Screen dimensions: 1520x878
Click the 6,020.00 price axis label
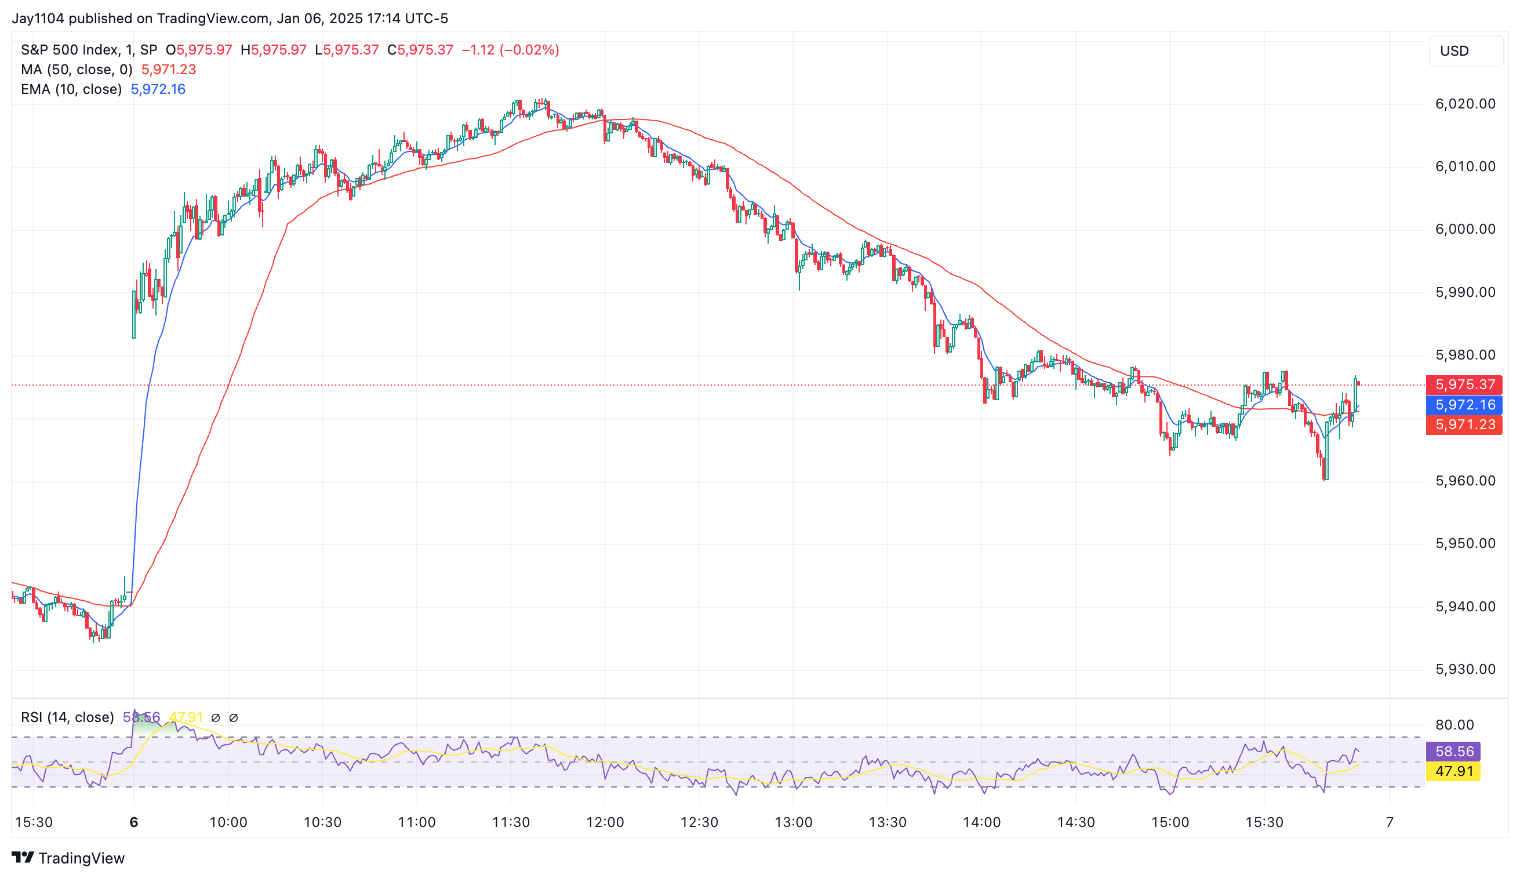1465,104
